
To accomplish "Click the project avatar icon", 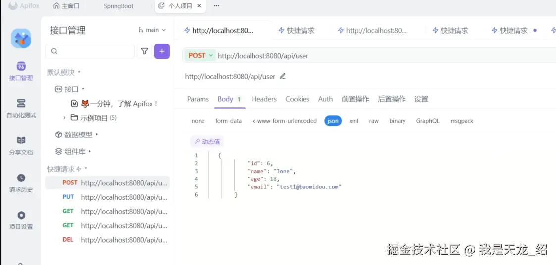I will 21,39.
